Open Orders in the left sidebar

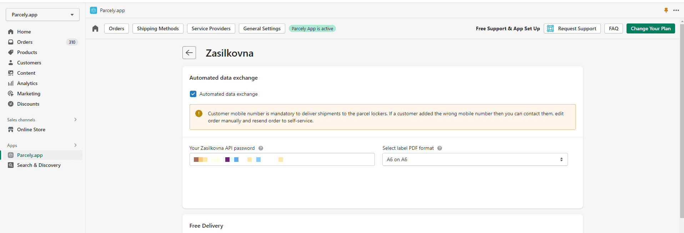point(25,42)
